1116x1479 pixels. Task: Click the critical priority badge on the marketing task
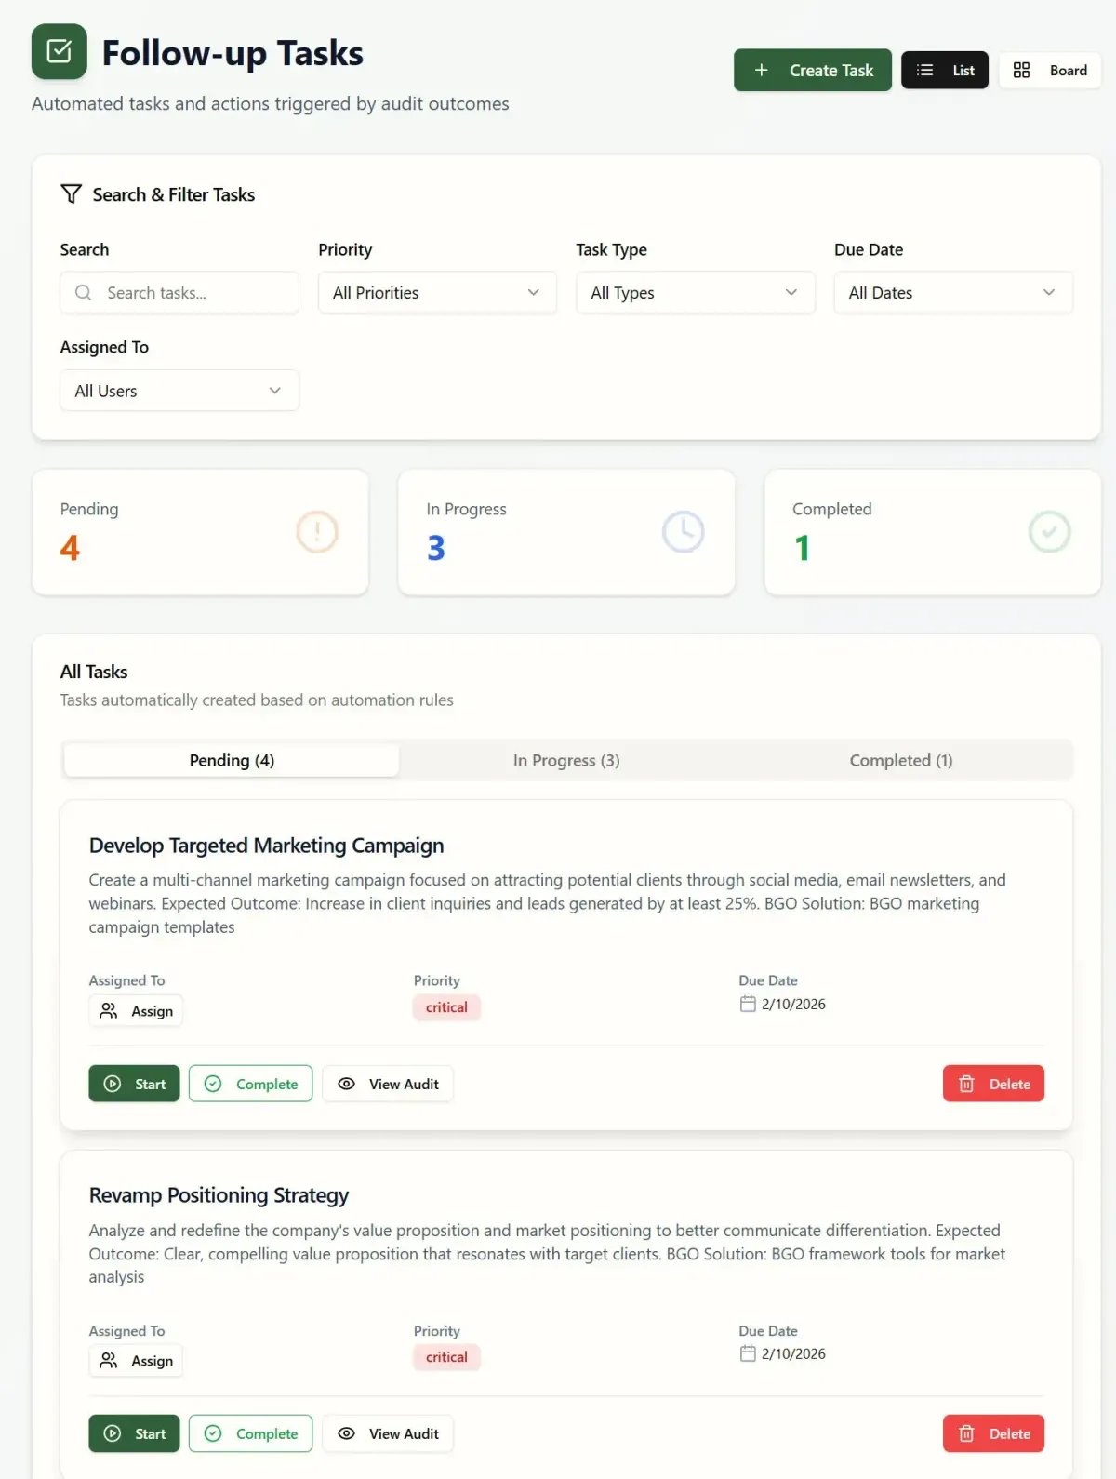click(x=446, y=1006)
